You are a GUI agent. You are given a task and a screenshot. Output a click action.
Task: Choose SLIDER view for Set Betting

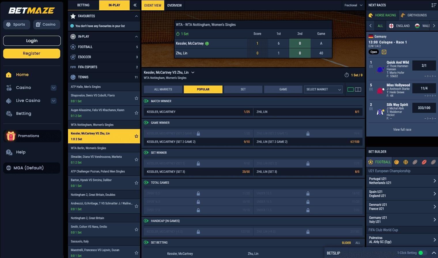click(346, 243)
